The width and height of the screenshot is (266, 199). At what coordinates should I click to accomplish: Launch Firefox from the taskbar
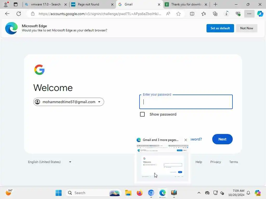139,193
